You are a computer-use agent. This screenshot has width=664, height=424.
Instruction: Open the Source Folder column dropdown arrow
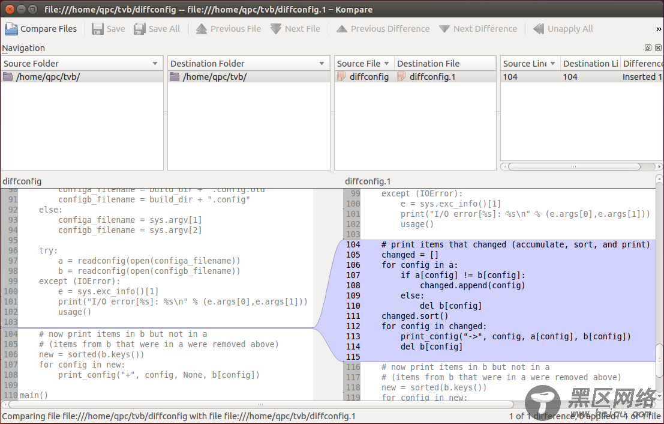click(155, 64)
